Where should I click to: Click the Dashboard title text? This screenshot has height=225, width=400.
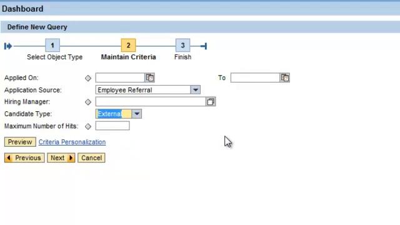point(22,9)
